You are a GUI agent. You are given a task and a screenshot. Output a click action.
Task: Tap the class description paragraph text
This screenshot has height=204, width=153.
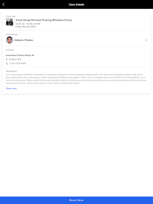(76, 79)
